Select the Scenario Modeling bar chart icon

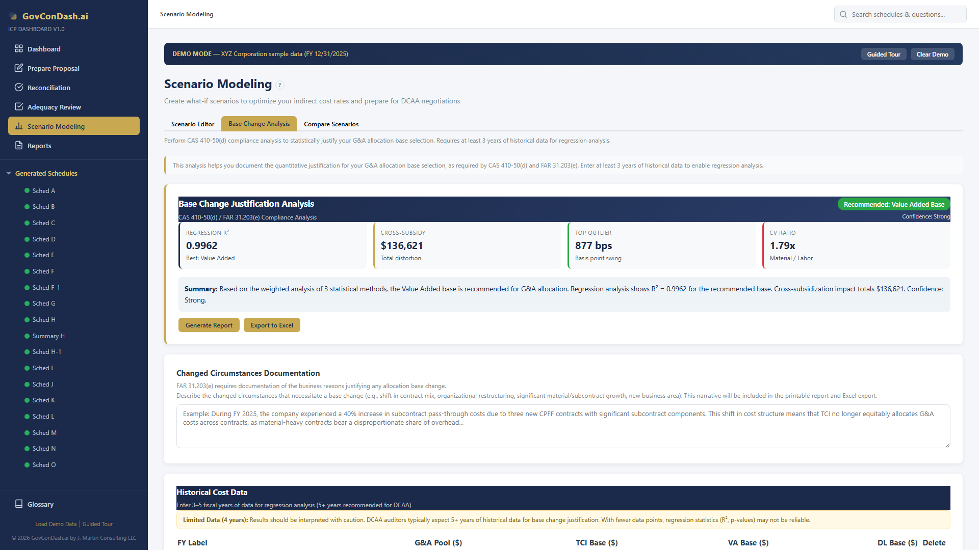(x=19, y=126)
